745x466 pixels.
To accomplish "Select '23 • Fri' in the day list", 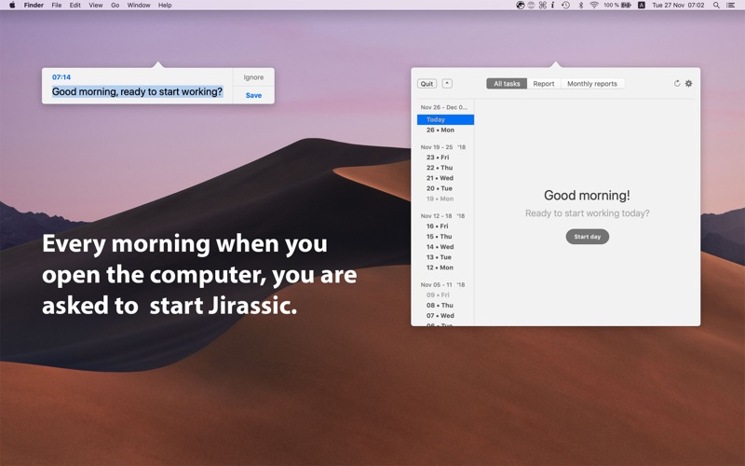I will click(x=438, y=158).
